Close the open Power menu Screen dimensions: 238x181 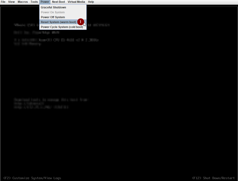pyautogui.click(x=45, y=2)
